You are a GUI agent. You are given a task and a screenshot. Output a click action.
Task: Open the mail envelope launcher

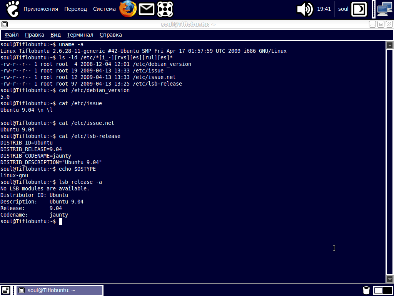pos(147,9)
